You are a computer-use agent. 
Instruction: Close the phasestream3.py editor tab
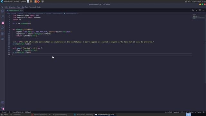coord(22,10)
